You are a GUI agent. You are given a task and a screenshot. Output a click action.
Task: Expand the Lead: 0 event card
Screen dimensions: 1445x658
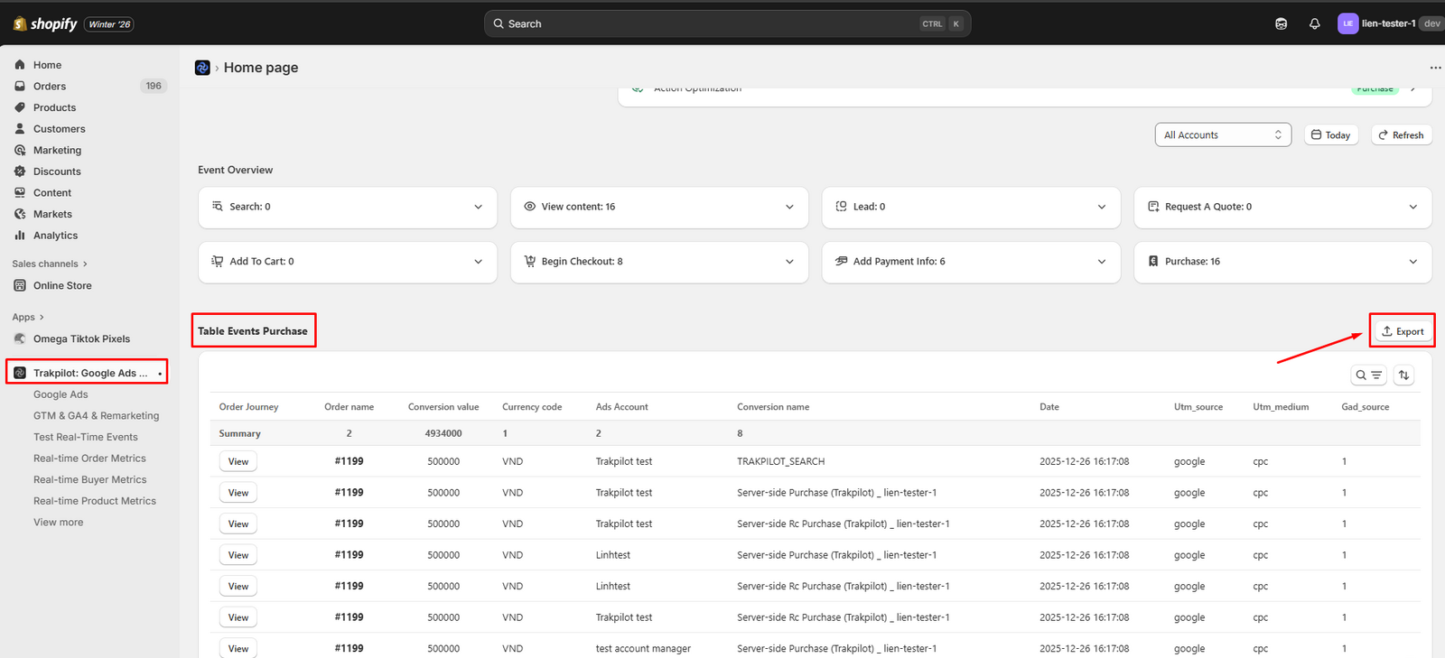[x=971, y=208]
